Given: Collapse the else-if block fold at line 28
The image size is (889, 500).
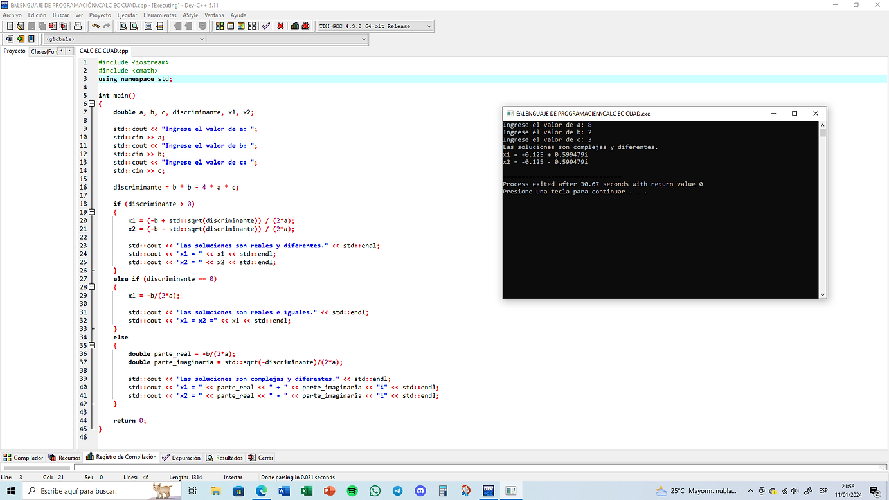Looking at the screenshot, I should (91, 287).
